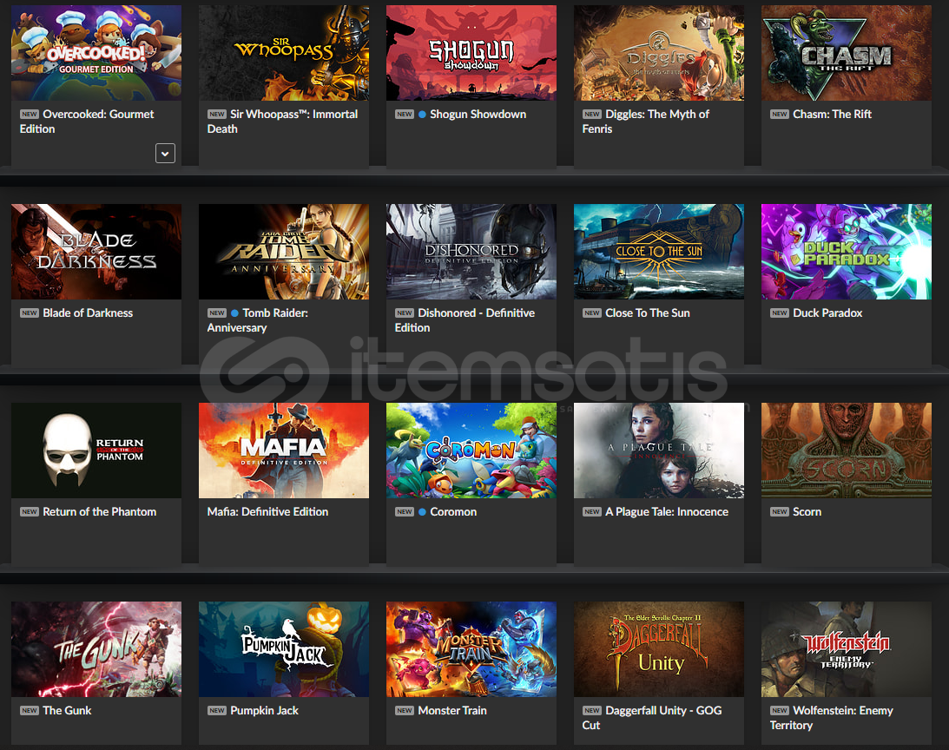Viewport: 949px width, 750px height.
Task: Click the NEW badge beside Monster Train
Action: point(405,711)
